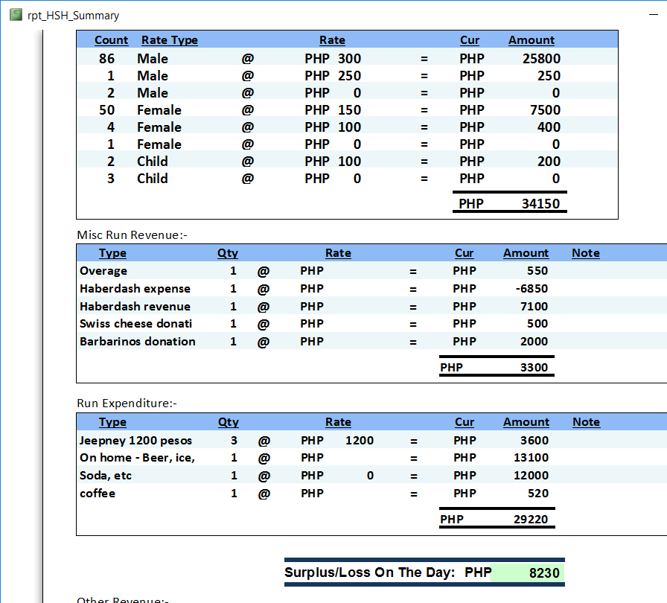Click the Run Expenditure total 29220
667x603 pixels.
point(531,520)
